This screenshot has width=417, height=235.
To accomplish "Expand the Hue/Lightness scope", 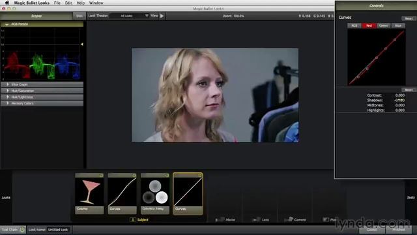I will [x=7, y=97].
